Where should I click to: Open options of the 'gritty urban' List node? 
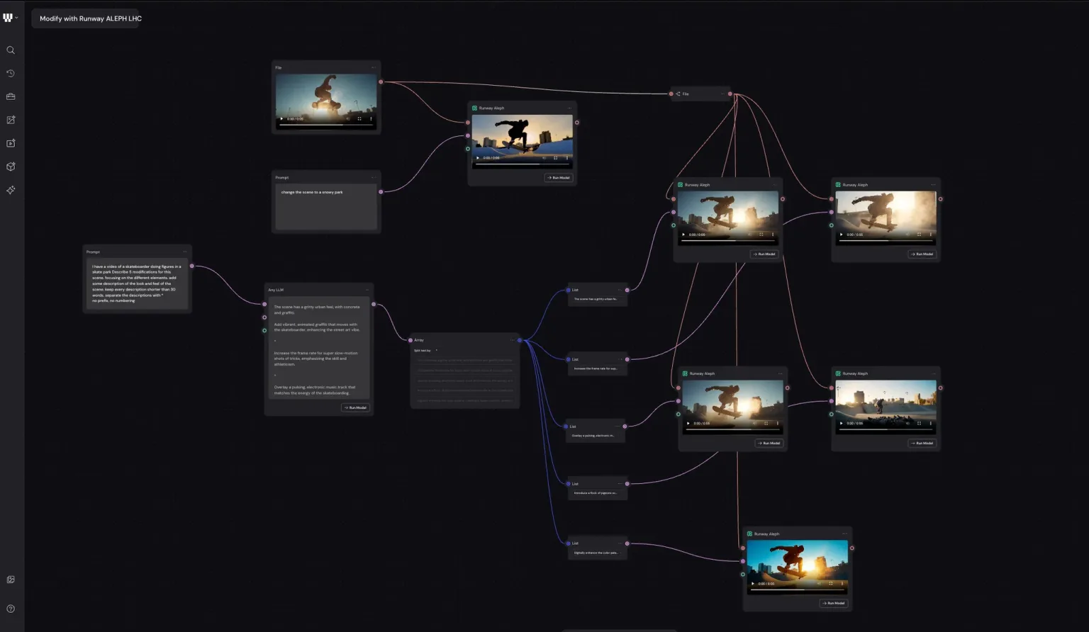[620, 290]
